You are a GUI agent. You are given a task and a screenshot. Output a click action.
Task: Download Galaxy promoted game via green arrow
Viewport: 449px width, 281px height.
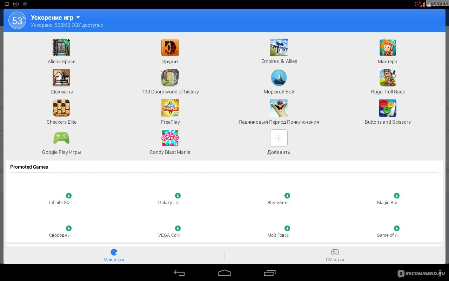(178, 196)
